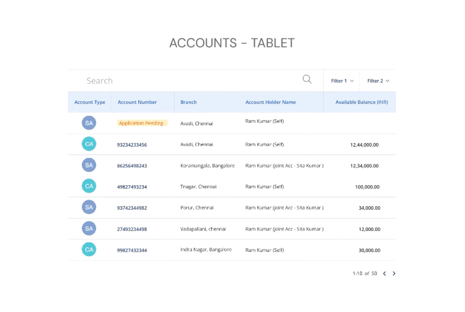This screenshot has width=465, height=312.
Task: Click CA icon for account 99827432344
Action: pos(89,249)
